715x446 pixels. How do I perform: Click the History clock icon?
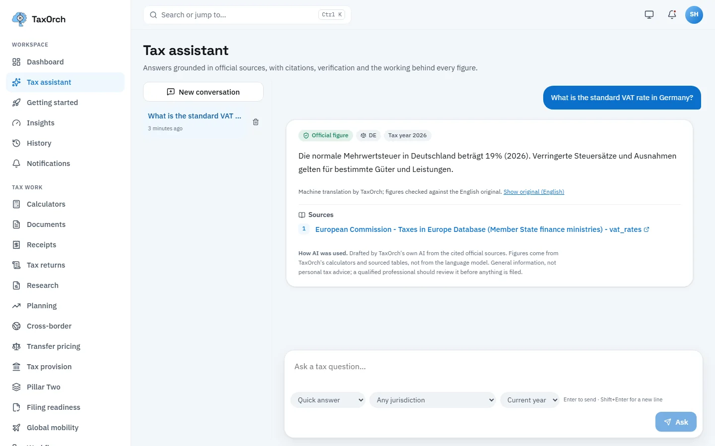(x=16, y=143)
